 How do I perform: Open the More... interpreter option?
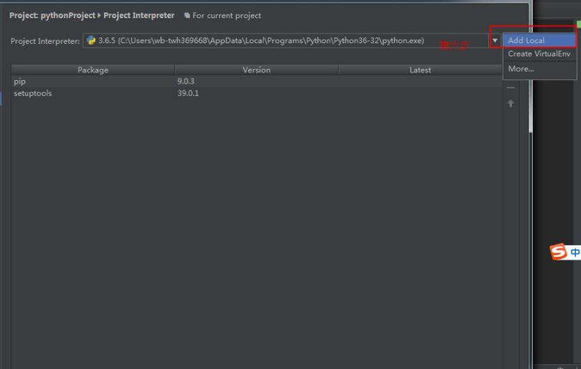click(539, 69)
